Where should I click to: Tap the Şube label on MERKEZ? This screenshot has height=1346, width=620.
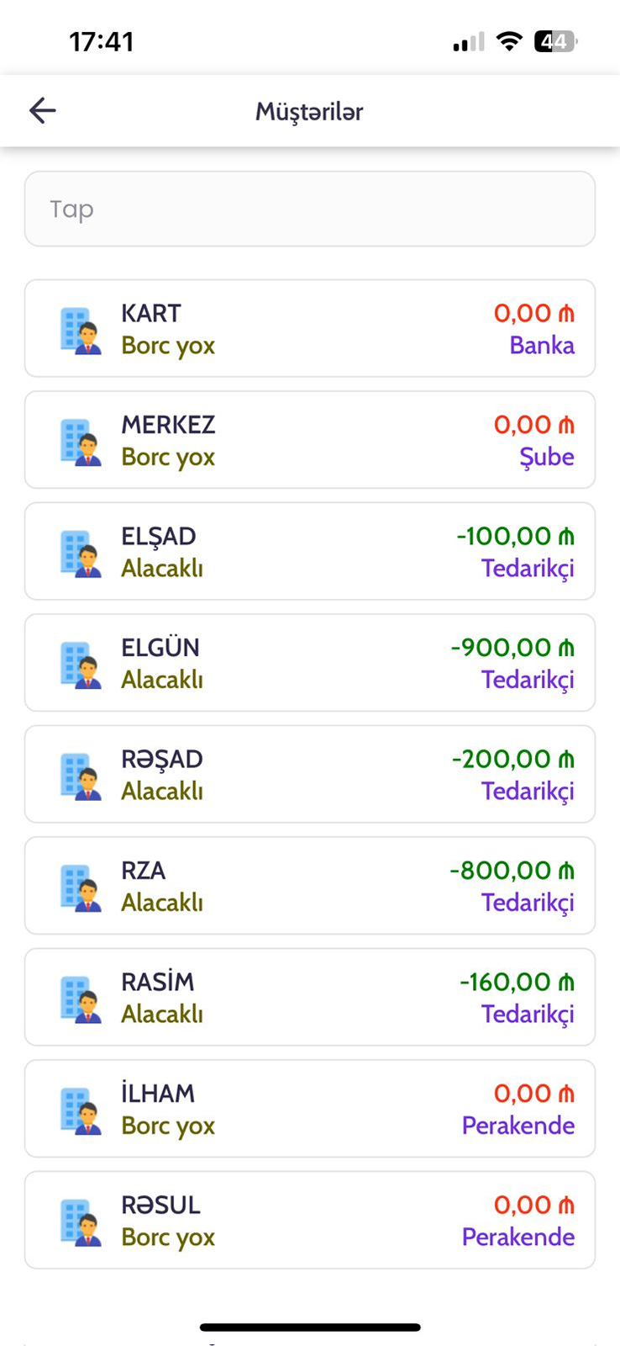[x=547, y=457]
